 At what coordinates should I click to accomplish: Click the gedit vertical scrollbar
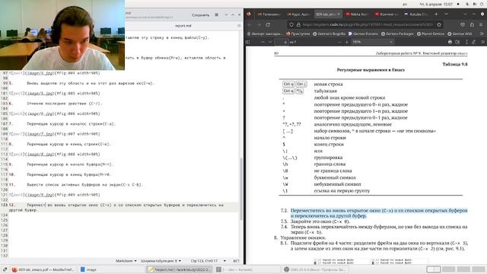click(x=241, y=189)
